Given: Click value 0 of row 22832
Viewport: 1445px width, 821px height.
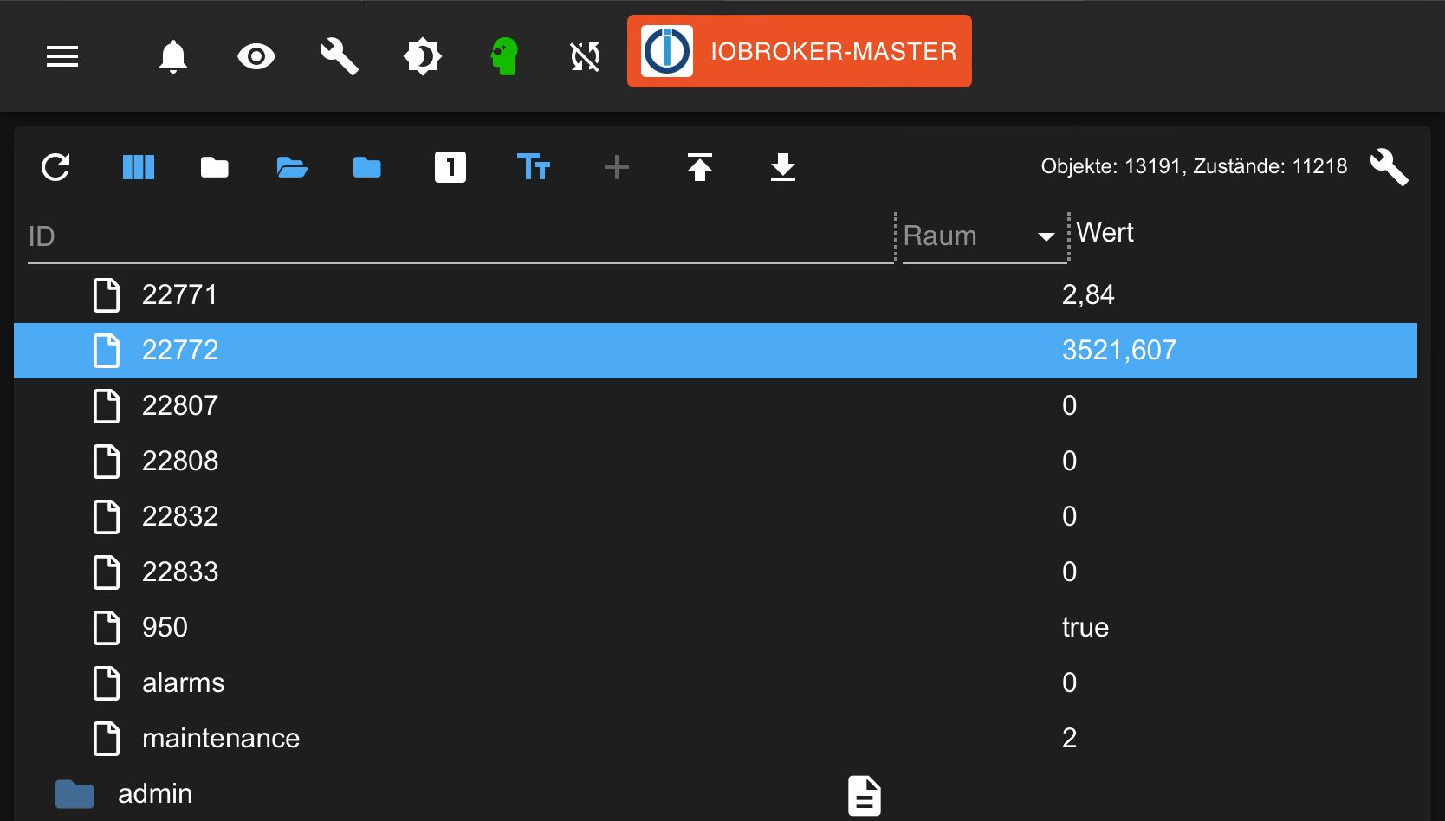Looking at the screenshot, I should [x=1070, y=517].
